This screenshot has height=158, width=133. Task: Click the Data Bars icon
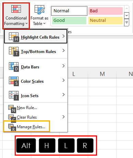(14, 67)
